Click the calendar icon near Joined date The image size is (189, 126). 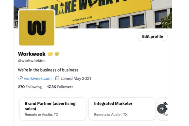[57, 78]
